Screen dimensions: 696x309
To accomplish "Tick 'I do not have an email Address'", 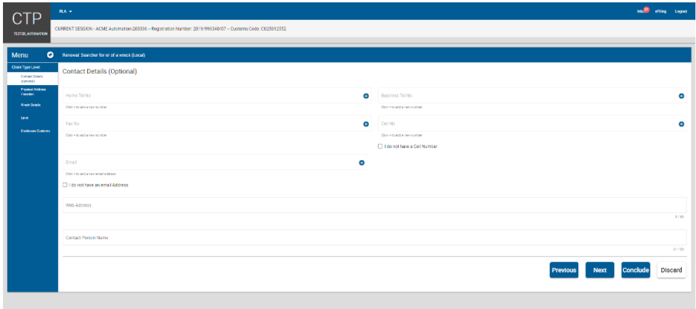I will (65, 185).
